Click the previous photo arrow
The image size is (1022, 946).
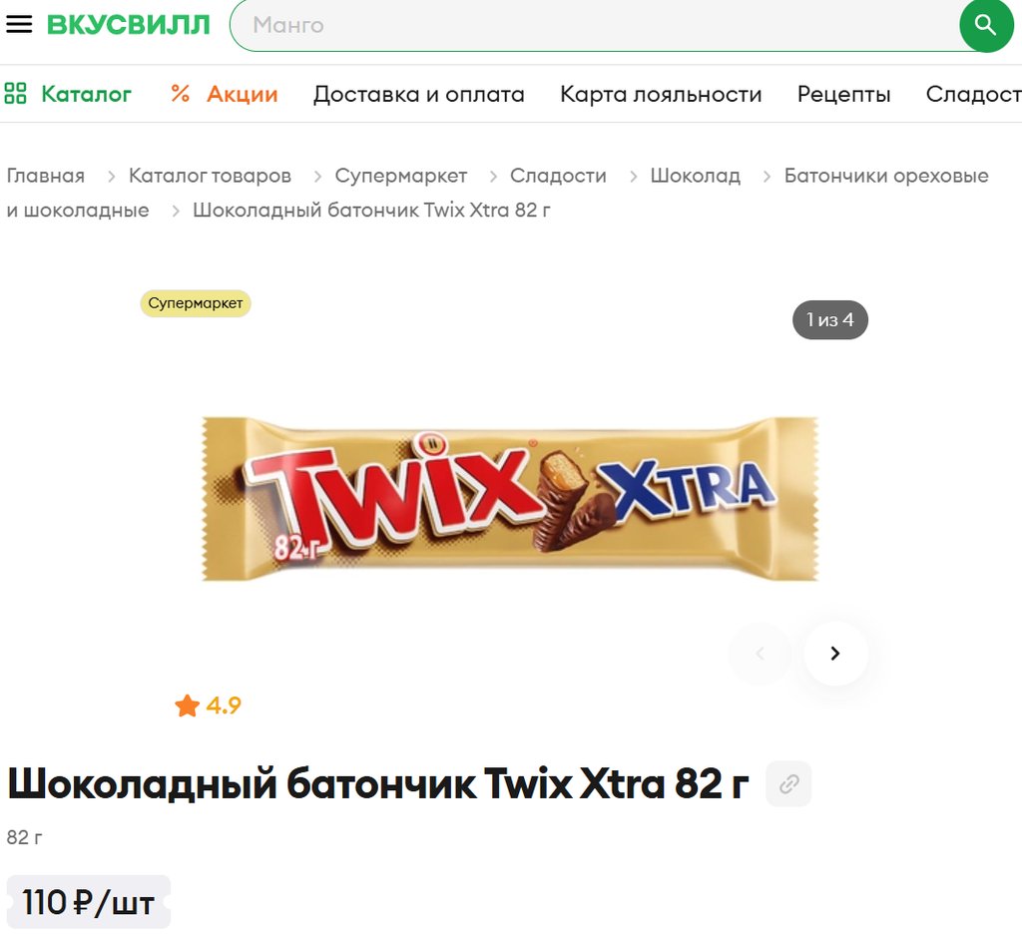click(x=760, y=653)
